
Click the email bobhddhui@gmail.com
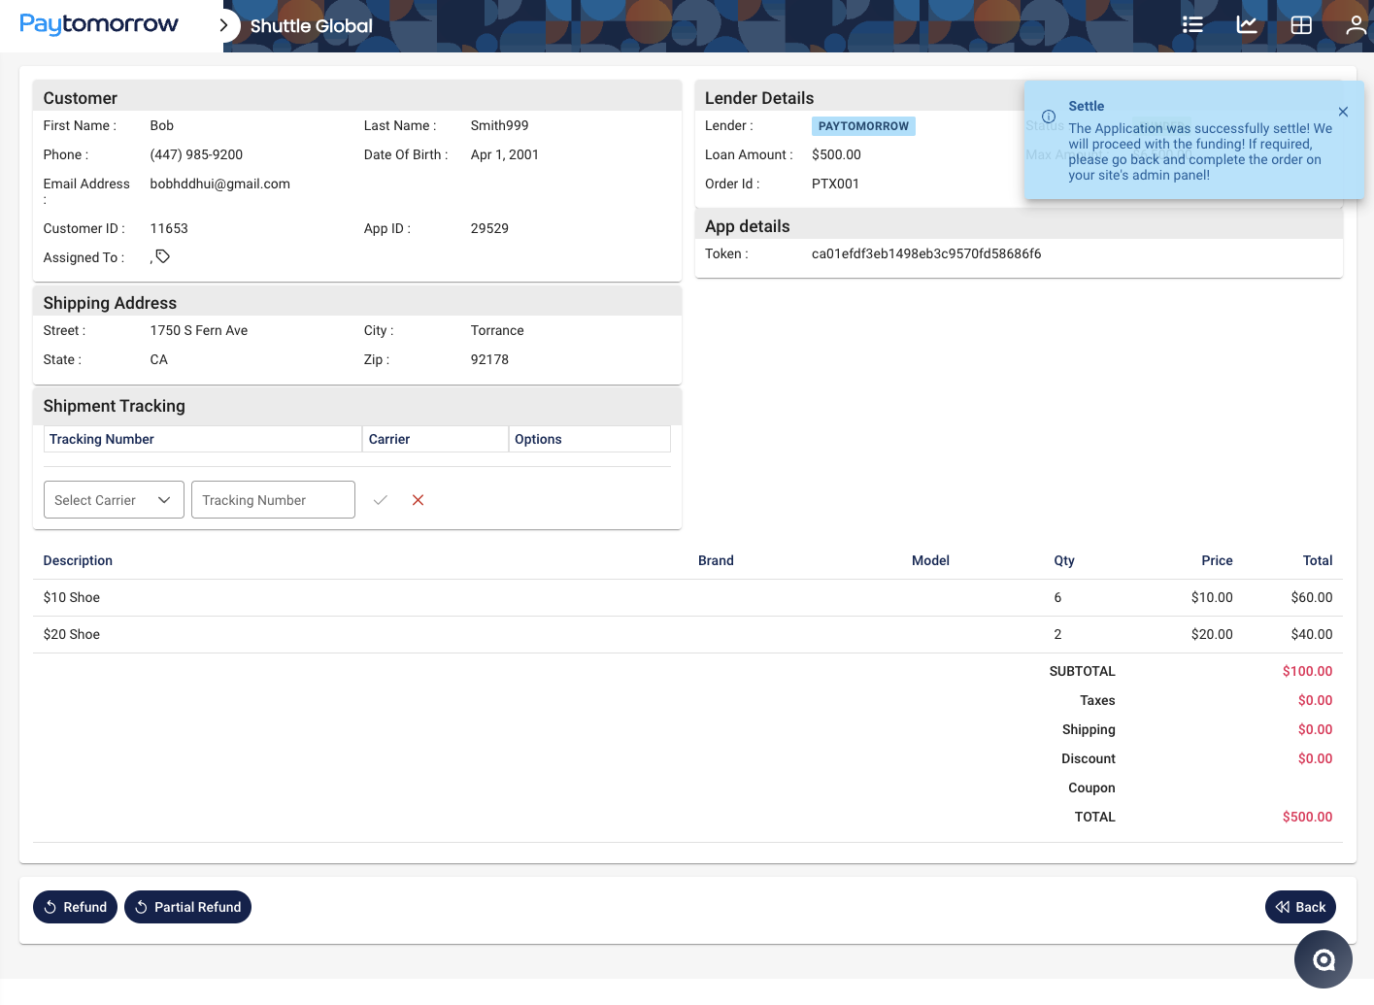point(220,184)
